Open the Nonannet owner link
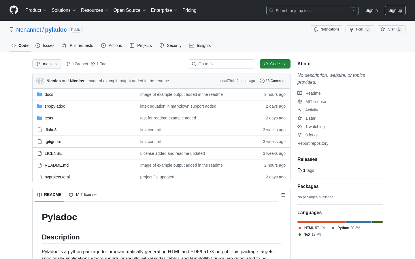Image resolution: width=415 pixels, height=259 pixels. [29, 30]
